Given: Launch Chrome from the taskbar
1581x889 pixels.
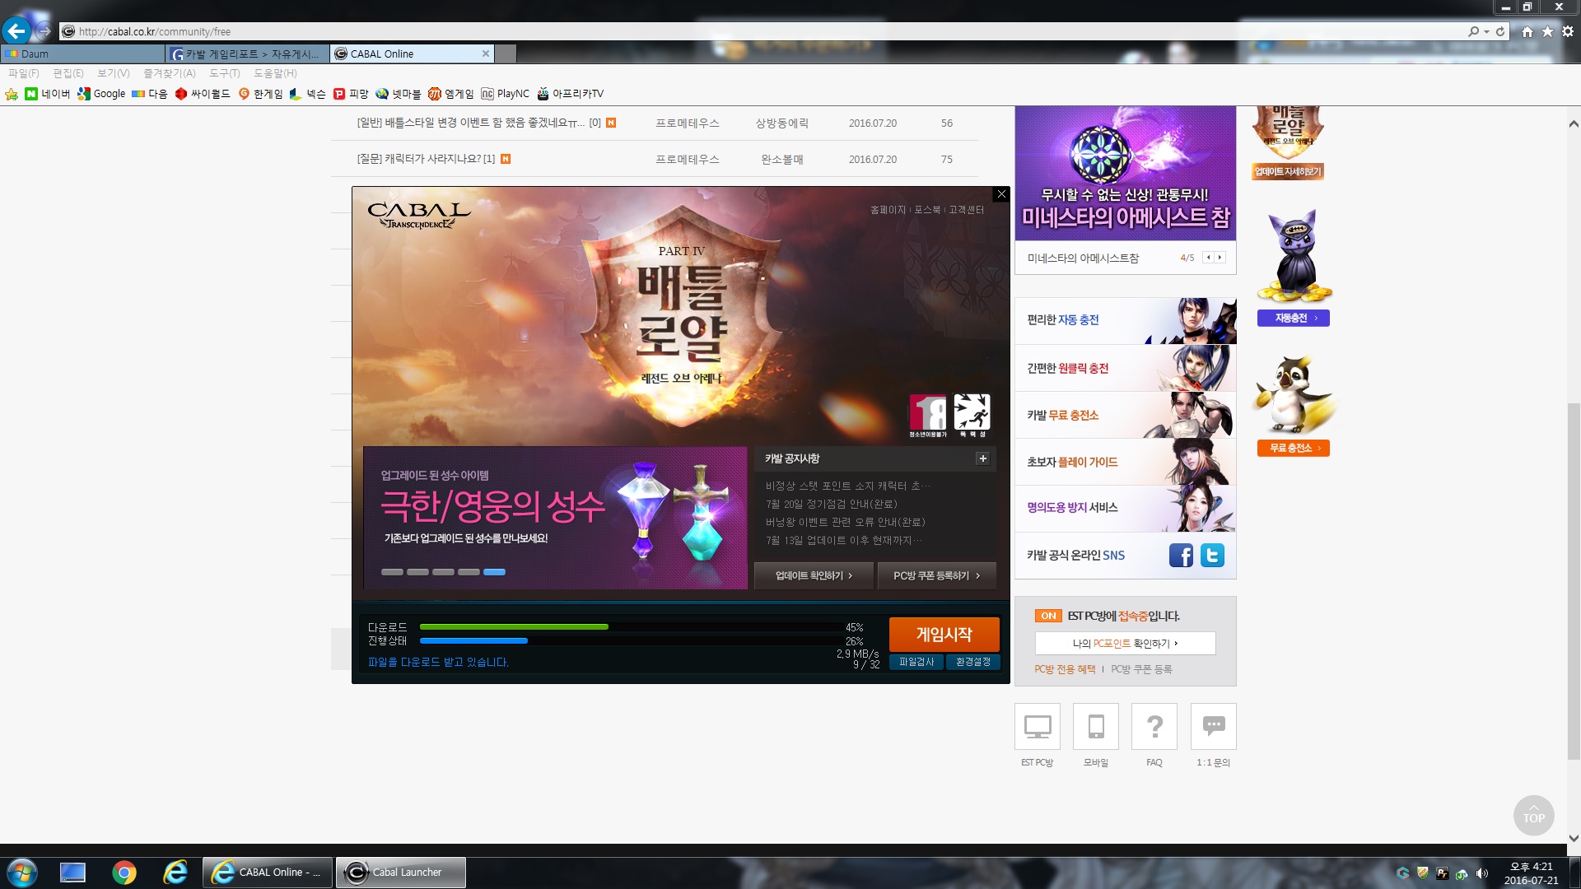Looking at the screenshot, I should tap(124, 873).
